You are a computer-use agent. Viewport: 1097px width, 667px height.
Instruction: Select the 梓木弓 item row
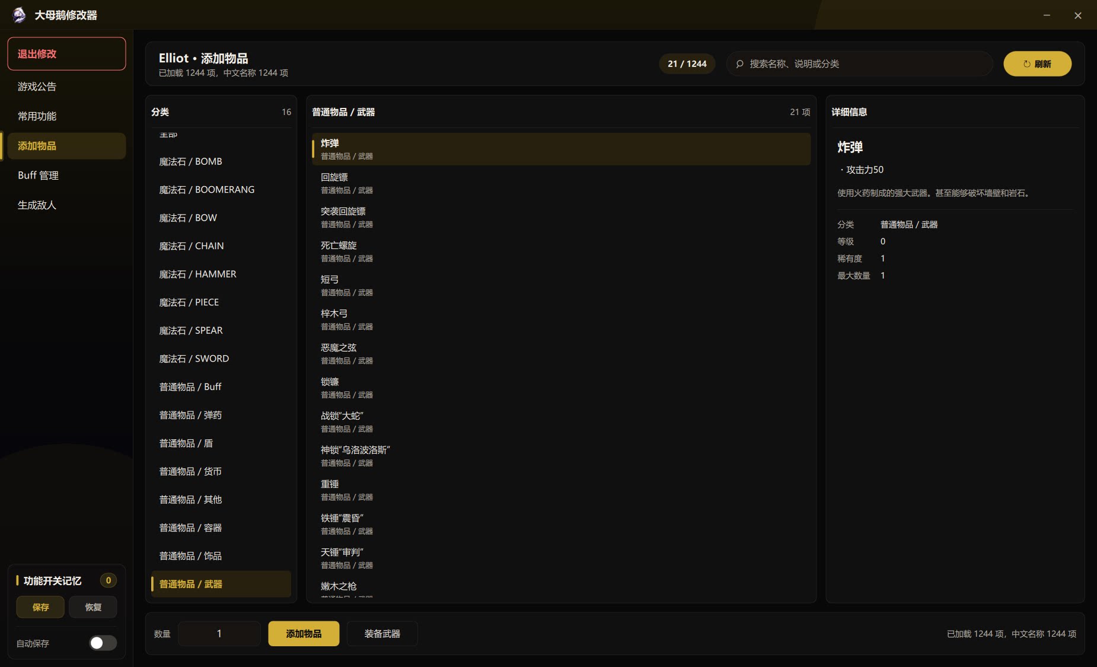tap(561, 320)
